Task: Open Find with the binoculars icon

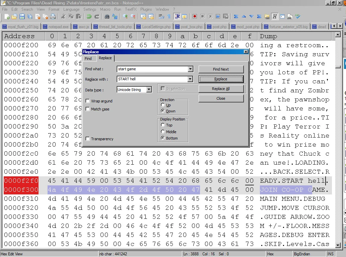Action: [x=107, y=16]
